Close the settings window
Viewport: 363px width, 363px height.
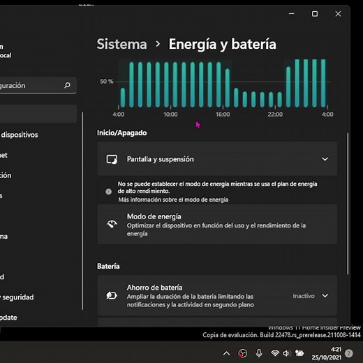tap(338, 14)
